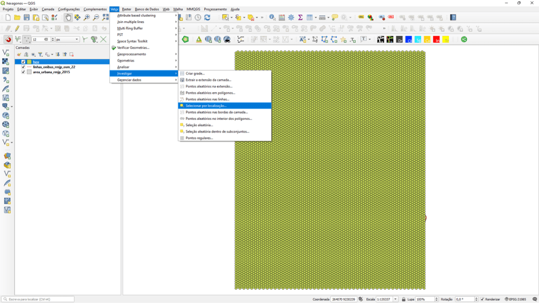Click Criar grade option
Viewport: 539px width, 303px height.
click(x=195, y=74)
